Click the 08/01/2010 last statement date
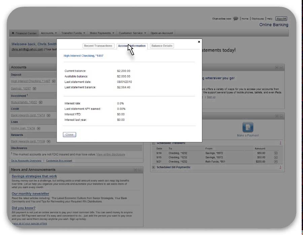 pyautogui.click(x=125, y=82)
